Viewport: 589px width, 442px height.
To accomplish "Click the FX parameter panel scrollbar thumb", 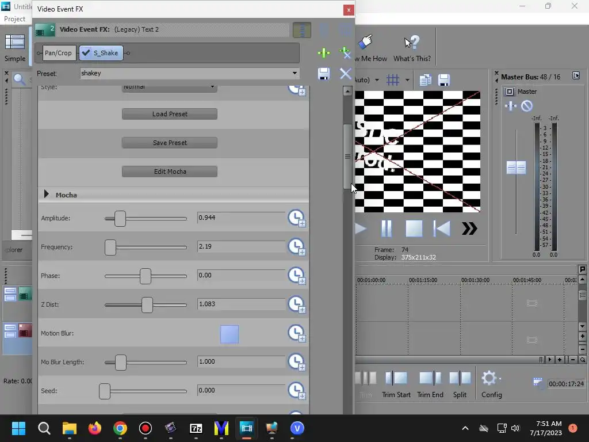I will click(347, 157).
